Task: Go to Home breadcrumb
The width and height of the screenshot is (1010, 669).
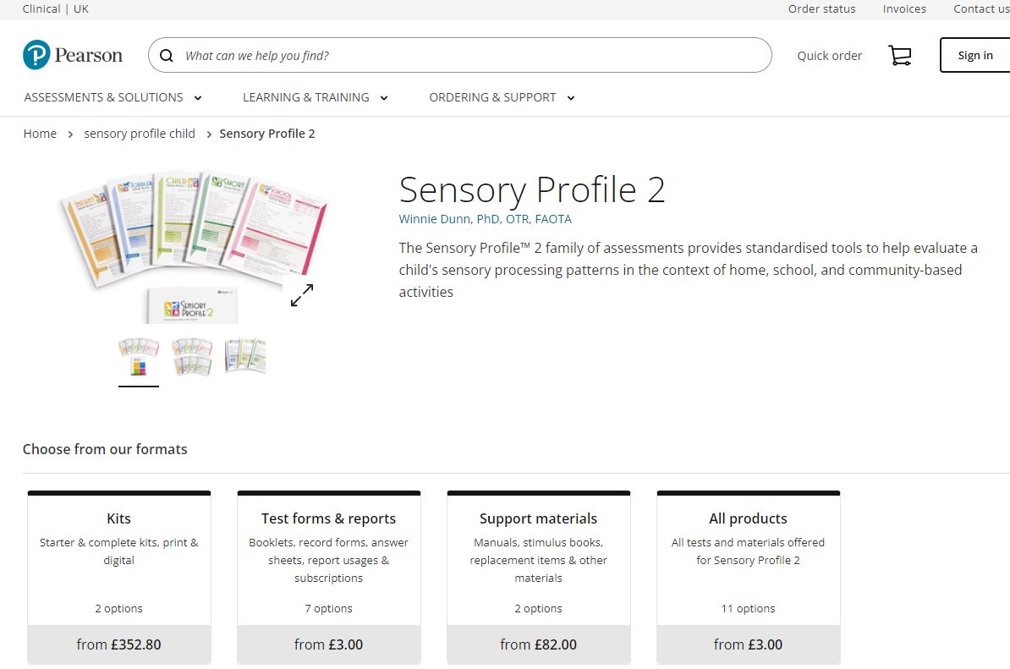Action: (40, 134)
